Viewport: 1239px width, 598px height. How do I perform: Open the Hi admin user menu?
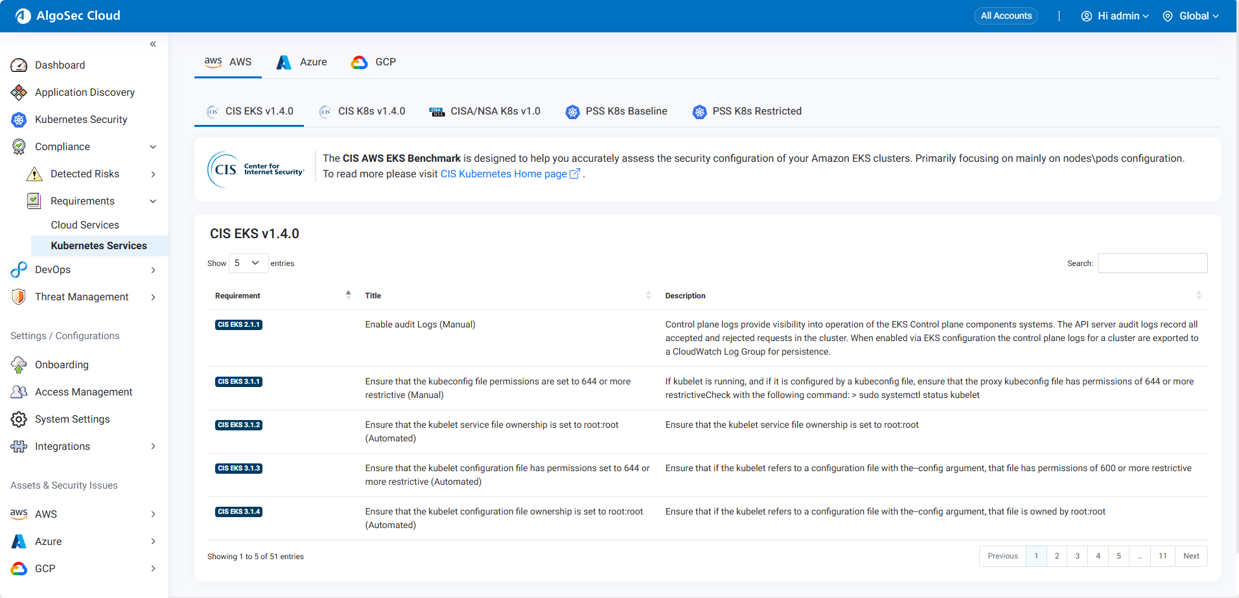(x=1115, y=16)
